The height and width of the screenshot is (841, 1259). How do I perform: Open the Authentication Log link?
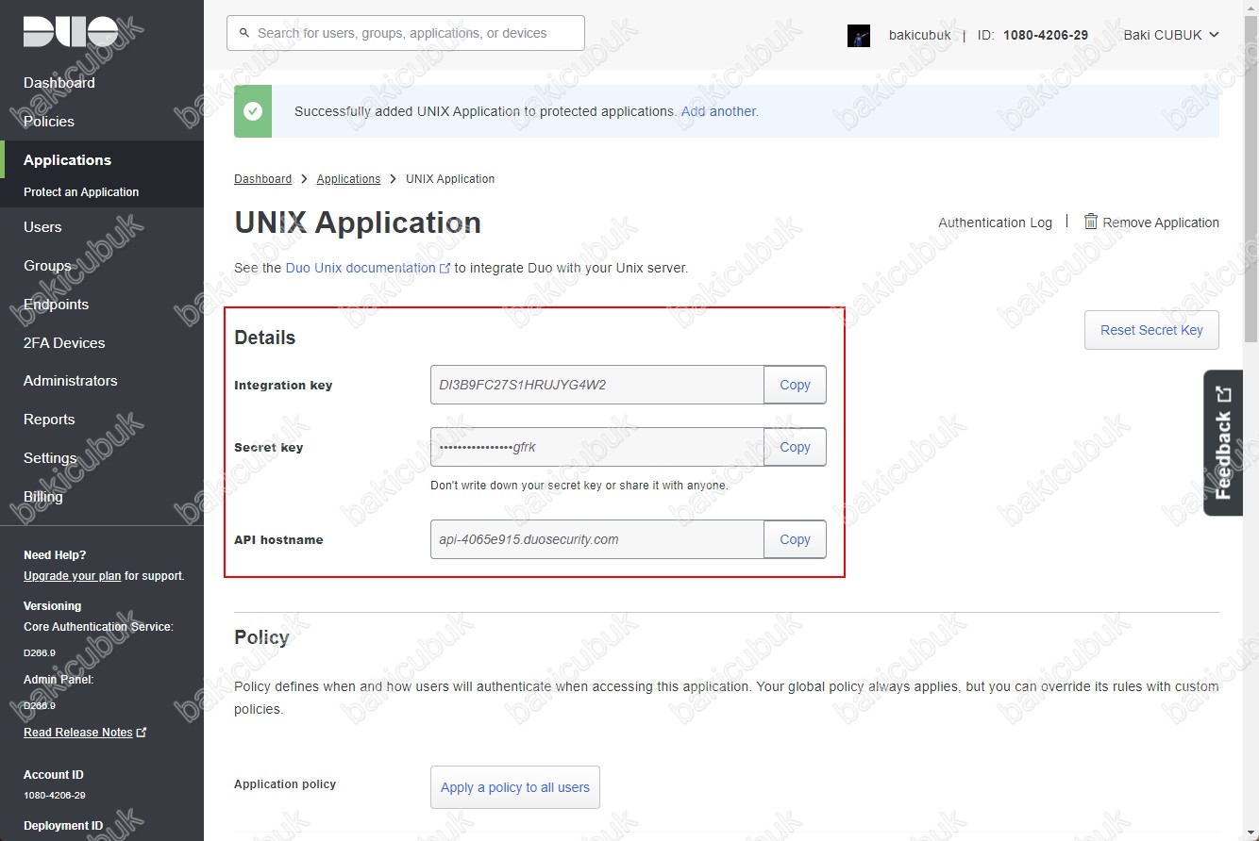995,223
